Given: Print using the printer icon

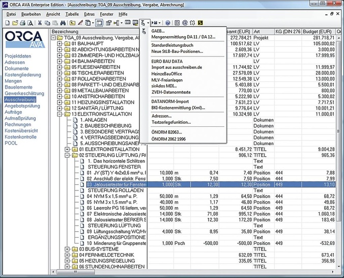Looking at the screenshot, I should pyautogui.click(x=22, y=23).
